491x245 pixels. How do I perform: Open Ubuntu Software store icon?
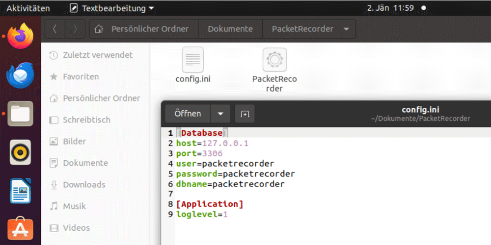click(20, 230)
